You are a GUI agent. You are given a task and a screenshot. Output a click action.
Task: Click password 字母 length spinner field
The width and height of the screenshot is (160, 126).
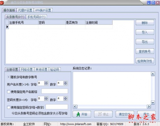coord(41,99)
